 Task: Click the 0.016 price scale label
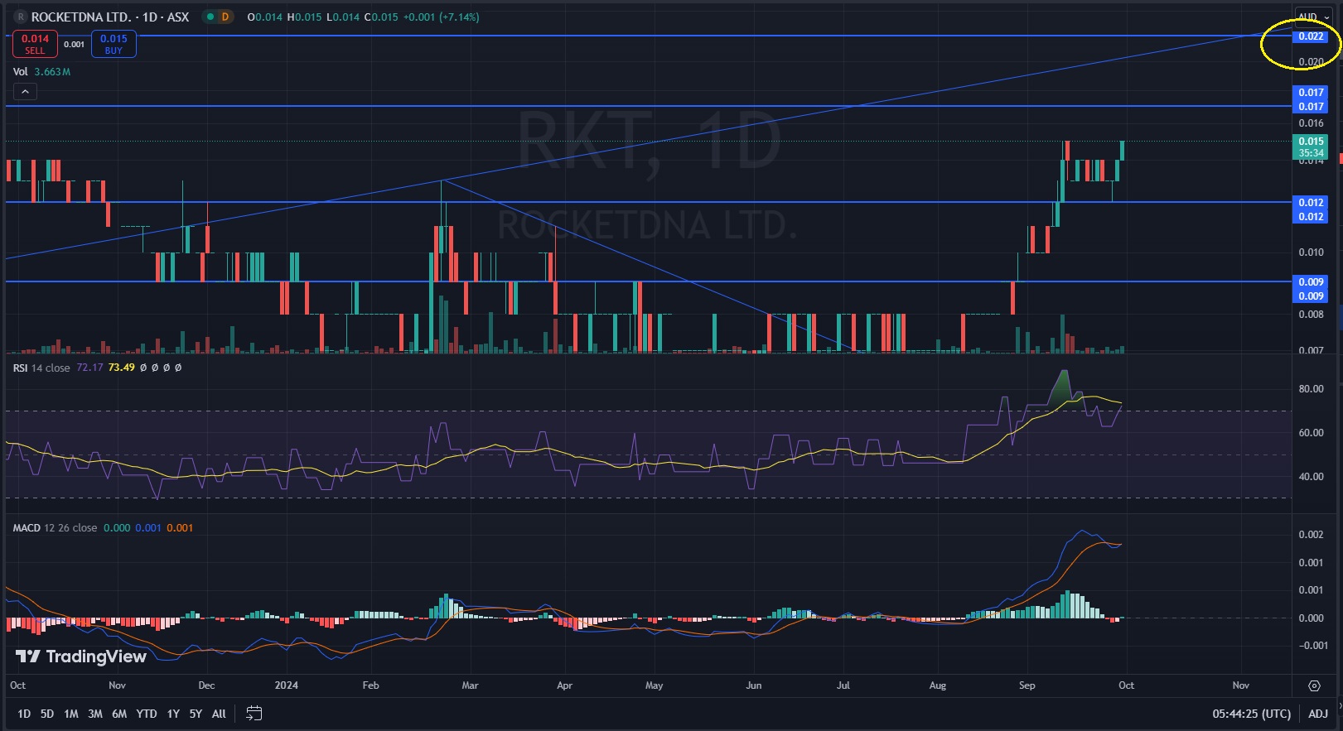[1311, 123]
